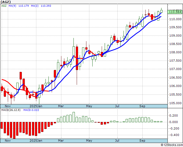The width and height of the screenshot is (183, 147).
Task: Click the 110.179 moving average value
Action: [24, 6]
